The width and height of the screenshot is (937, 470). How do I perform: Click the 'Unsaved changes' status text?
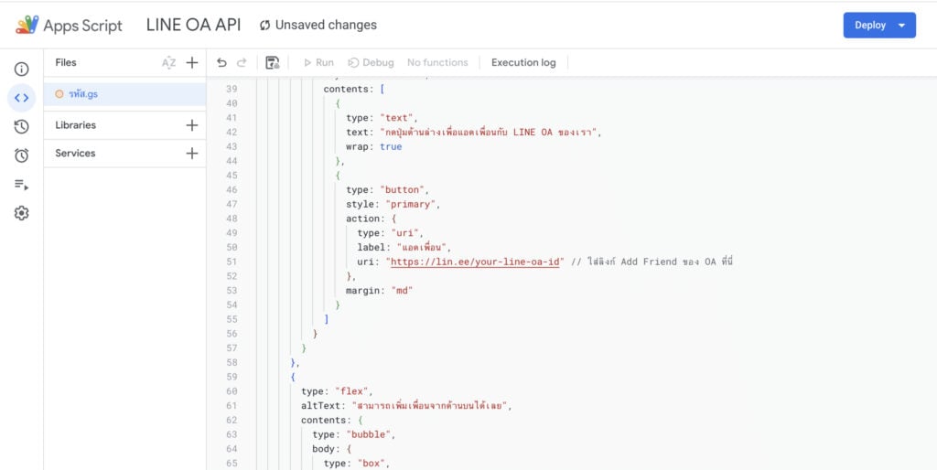326,25
